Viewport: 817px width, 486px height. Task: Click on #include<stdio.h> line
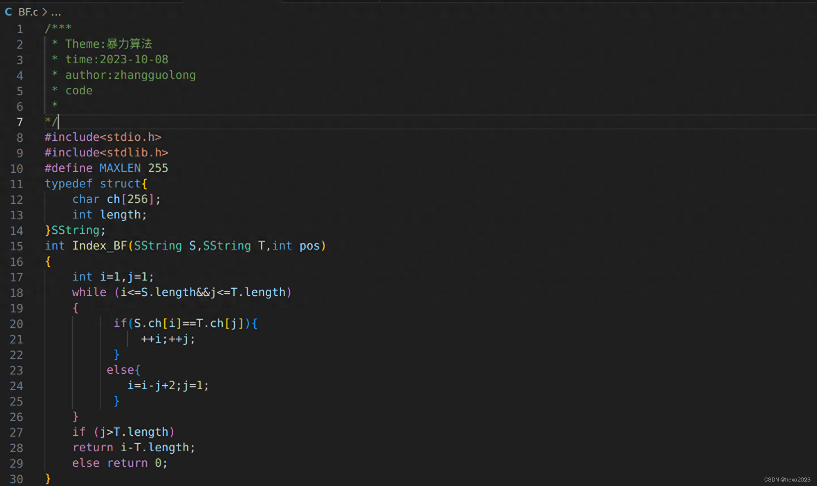[x=103, y=137]
